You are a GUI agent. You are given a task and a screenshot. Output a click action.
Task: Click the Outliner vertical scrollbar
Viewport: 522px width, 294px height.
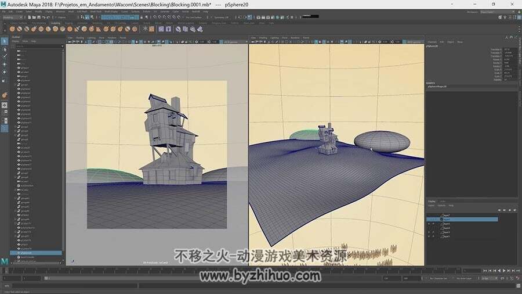[x=63, y=153]
